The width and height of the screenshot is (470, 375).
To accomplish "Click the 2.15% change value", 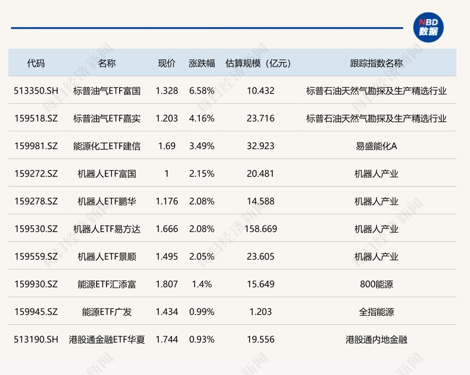I will click(x=202, y=173).
